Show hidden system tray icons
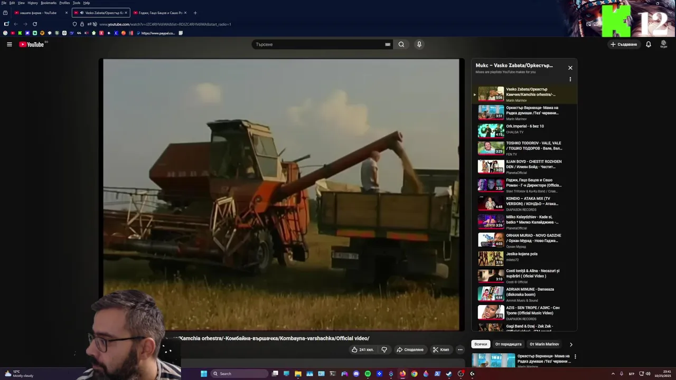Image resolution: width=676 pixels, height=380 pixels. pos(613,374)
